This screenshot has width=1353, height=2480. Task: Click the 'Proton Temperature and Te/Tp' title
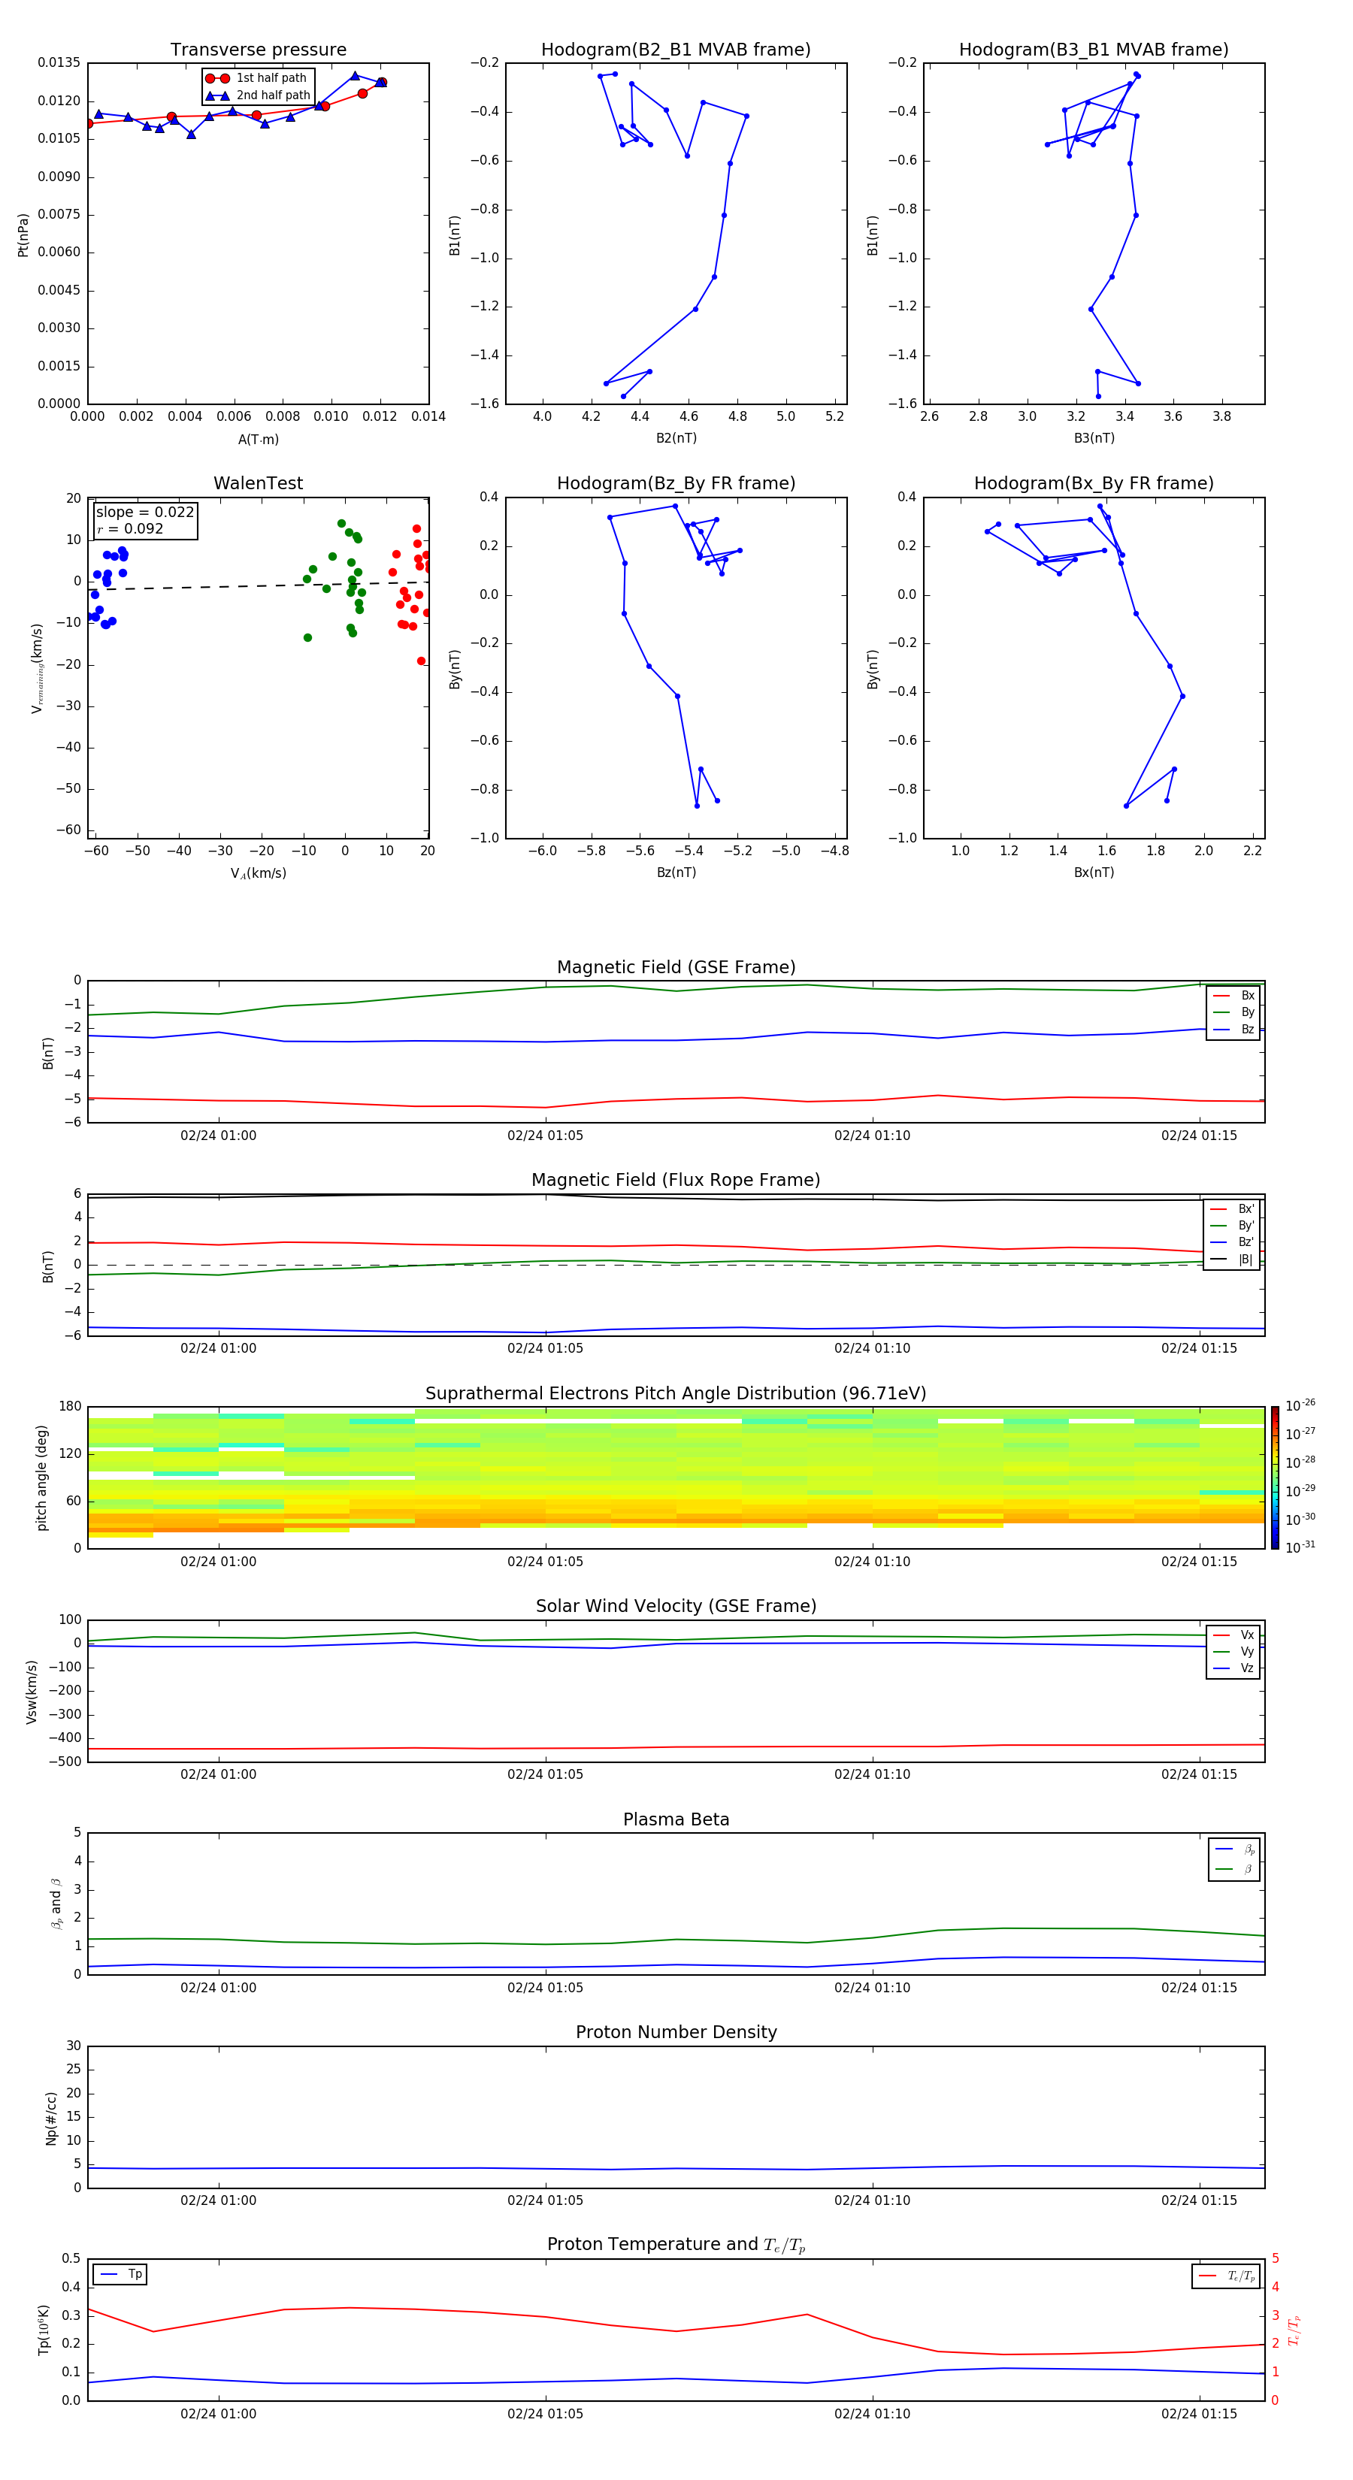[x=676, y=2245]
